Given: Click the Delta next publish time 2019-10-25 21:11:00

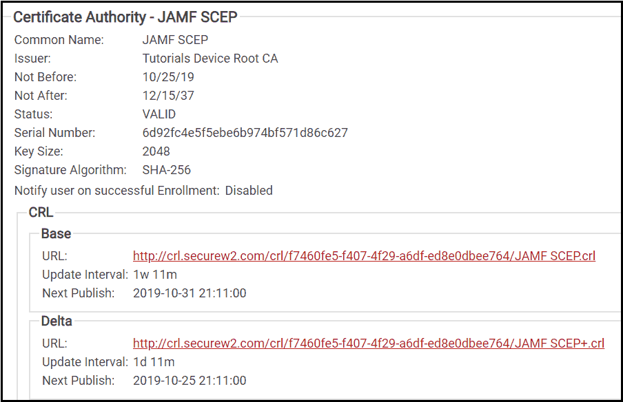Looking at the screenshot, I should [190, 381].
